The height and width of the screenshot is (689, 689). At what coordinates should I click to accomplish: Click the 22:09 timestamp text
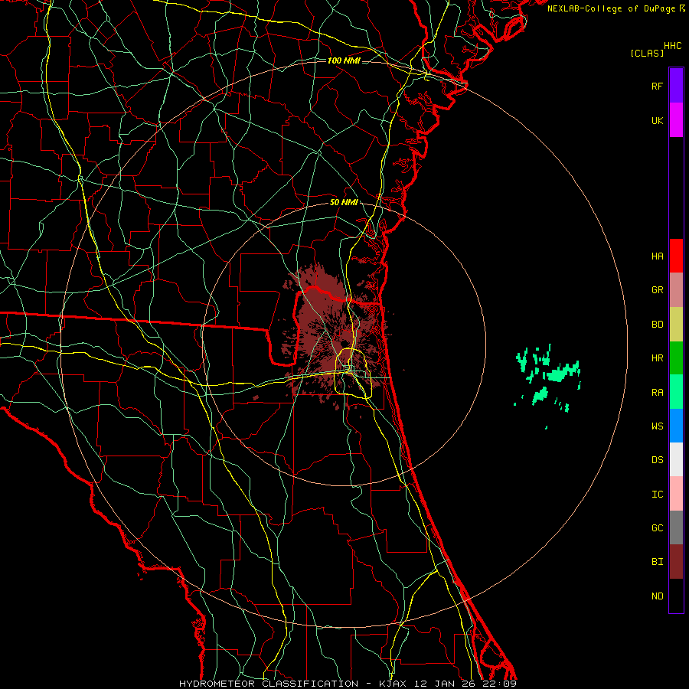[498, 684]
